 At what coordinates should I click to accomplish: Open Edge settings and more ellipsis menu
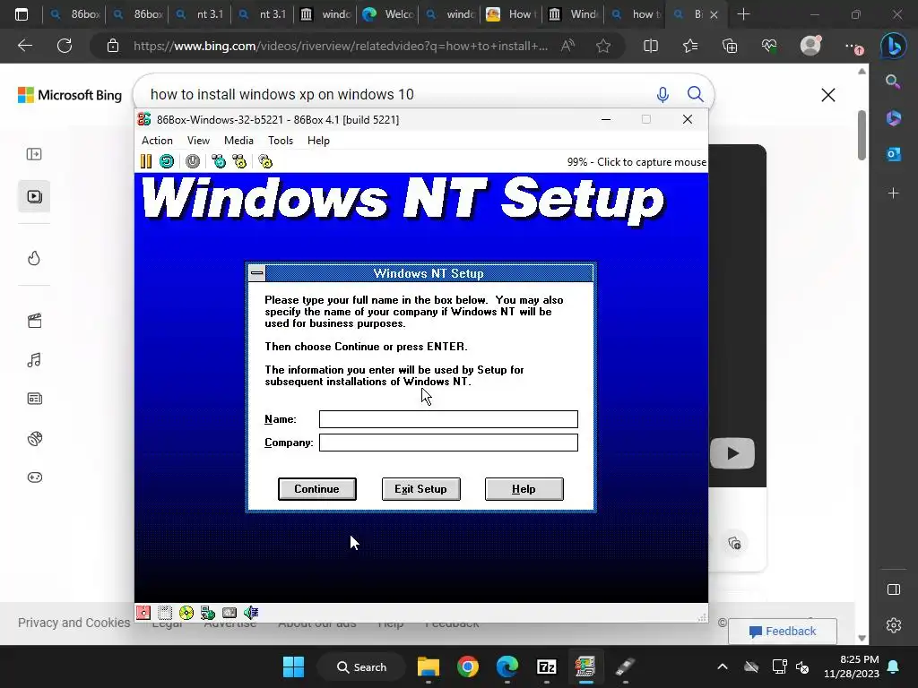click(852, 47)
